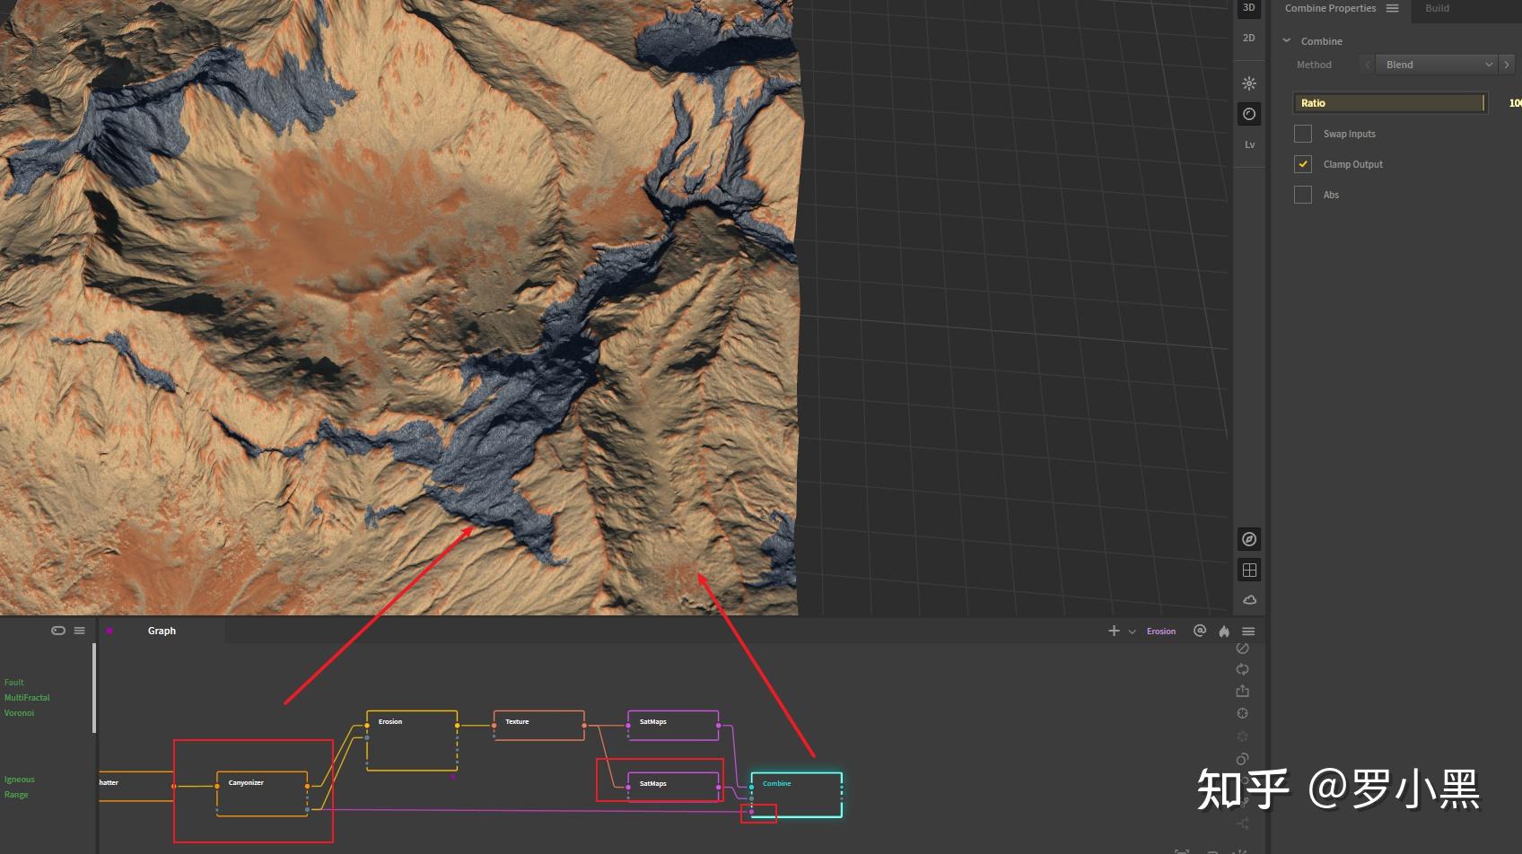Enable the Swap Inputs checkbox
The height and width of the screenshot is (854, 1522).
[x=1303, y=134]
